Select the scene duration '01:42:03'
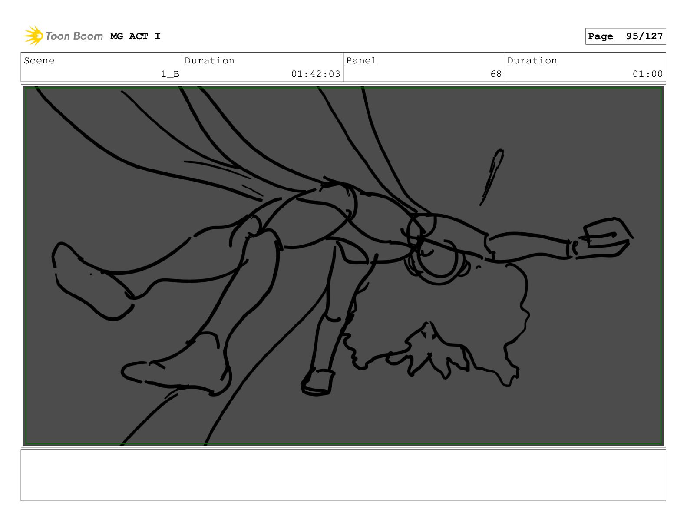Viewport: 687px width, 532px height. tap(316, 74)
